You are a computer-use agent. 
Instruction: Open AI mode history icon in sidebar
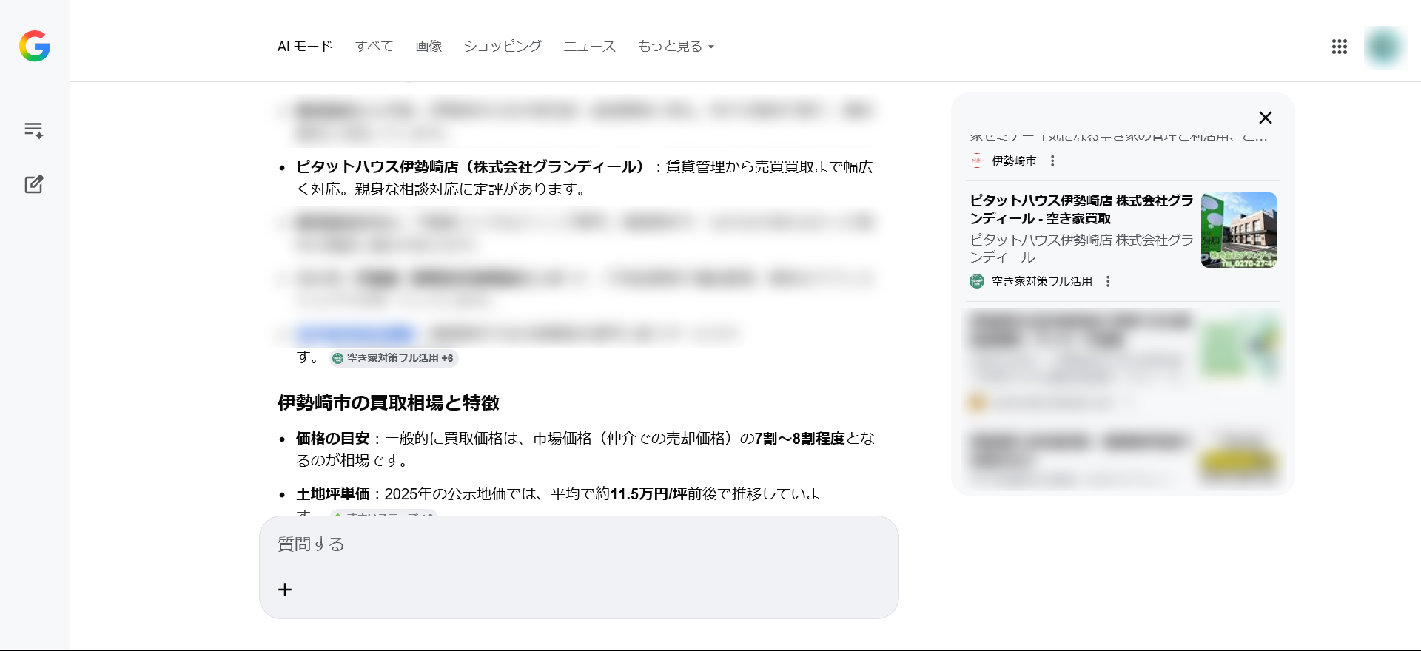pyautogui.click(x=34, y=130)
